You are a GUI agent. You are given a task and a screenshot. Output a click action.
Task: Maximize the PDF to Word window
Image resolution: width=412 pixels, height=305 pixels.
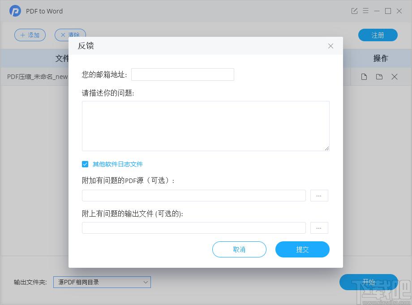click(388, 11)
